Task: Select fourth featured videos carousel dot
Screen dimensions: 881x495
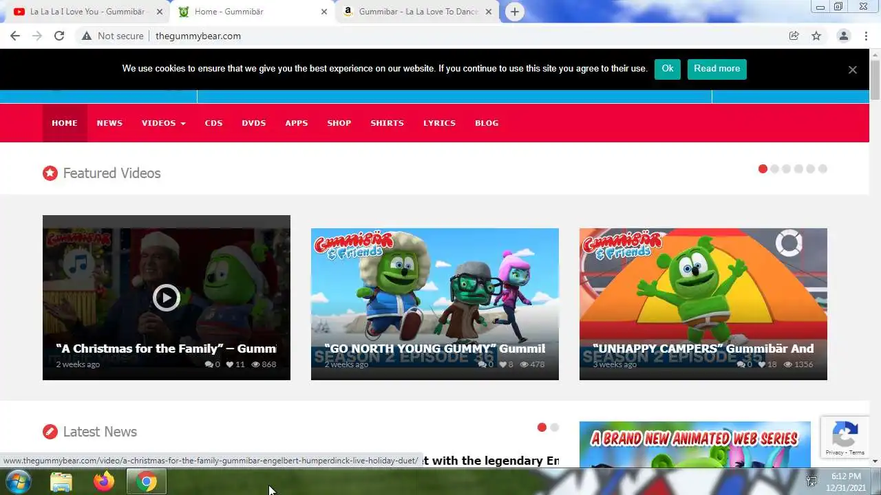Action: pyautogui.click(x=798, y=168)
